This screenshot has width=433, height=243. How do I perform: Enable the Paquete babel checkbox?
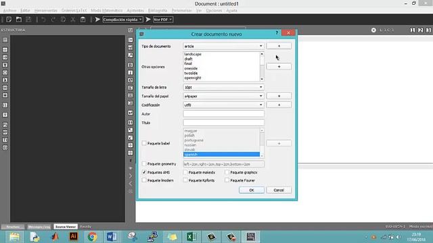coord(144,143)
